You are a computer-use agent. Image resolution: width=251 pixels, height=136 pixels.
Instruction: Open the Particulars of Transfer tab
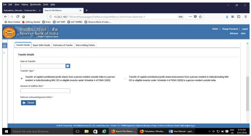(x=63, y=45)
